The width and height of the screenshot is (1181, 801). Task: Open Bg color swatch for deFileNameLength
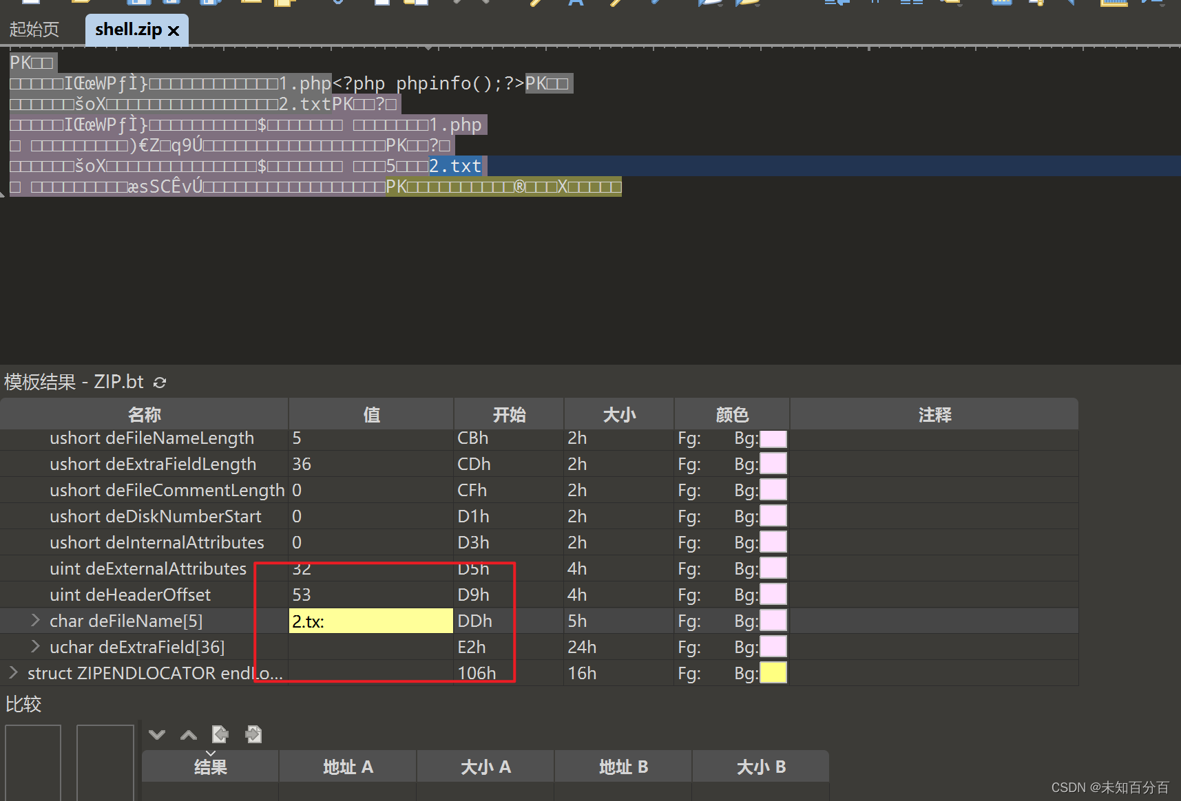pyautogui.click(x=773, y=438)
